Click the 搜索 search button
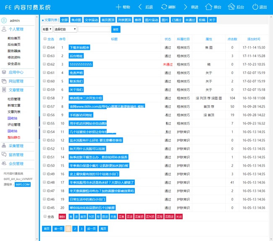273x241 pixels. click(116, 29)
